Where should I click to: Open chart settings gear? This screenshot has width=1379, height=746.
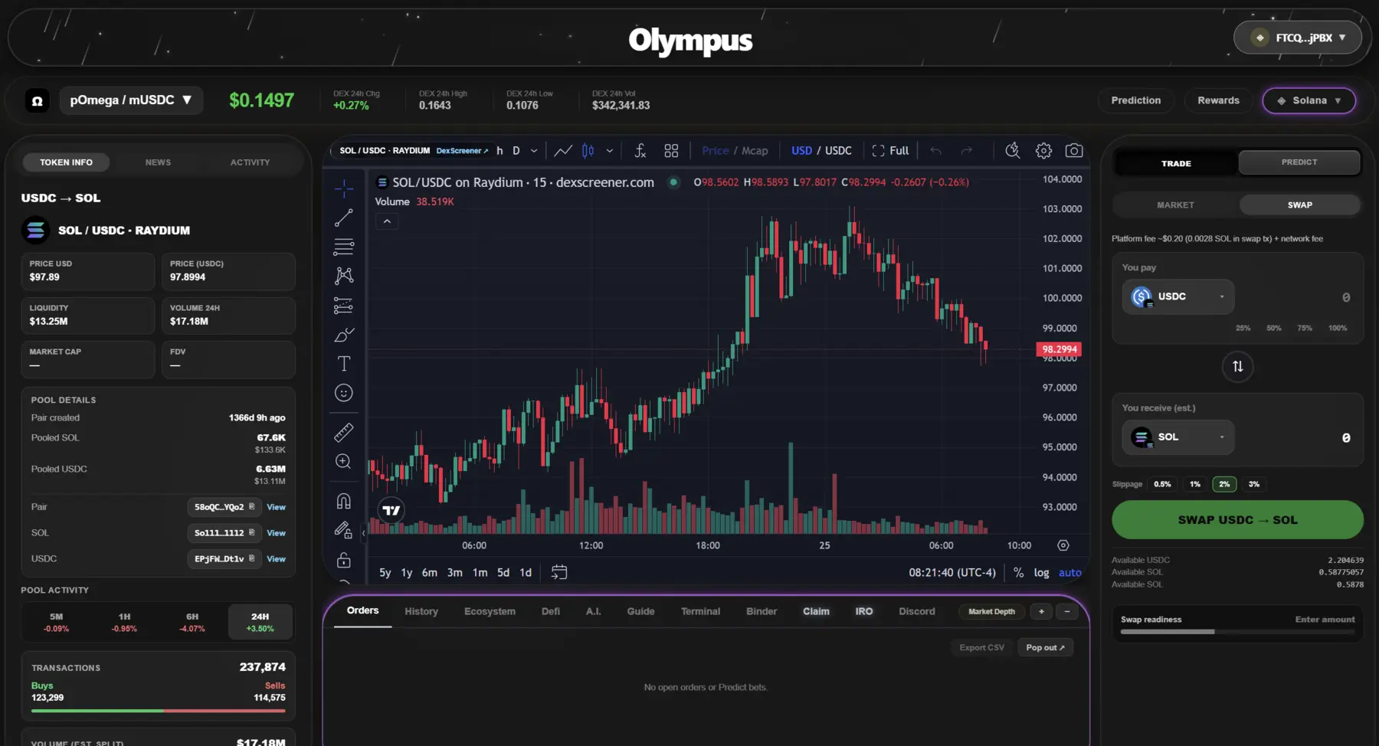[x=1043, y=151]
